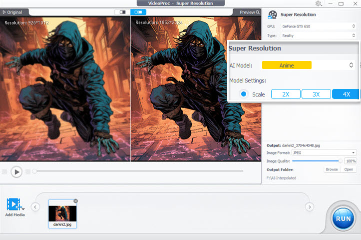Click the lined grid icon right of play
Screen dimensions: 361x240
[28, 172]
